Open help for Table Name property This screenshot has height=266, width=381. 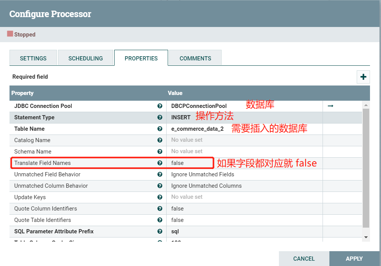tap(160, 129)
